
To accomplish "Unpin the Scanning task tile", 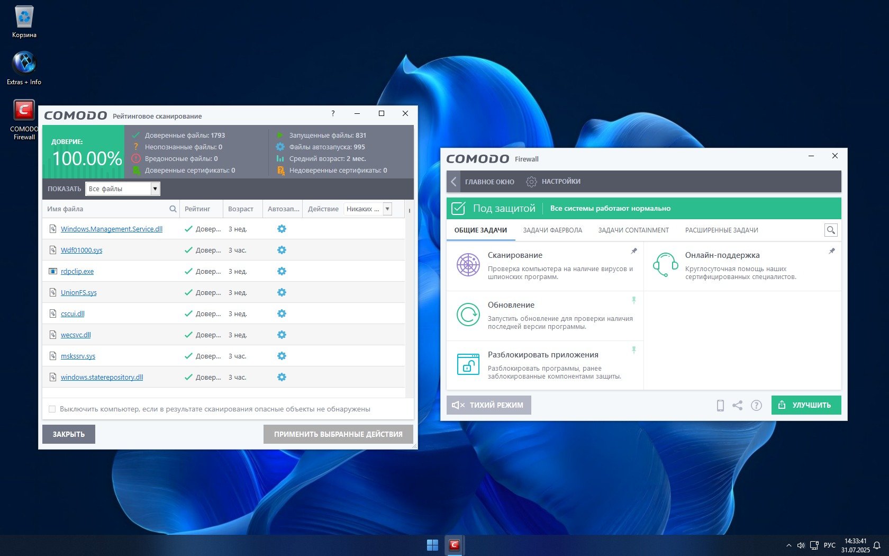I will click(x=634, y=251).
